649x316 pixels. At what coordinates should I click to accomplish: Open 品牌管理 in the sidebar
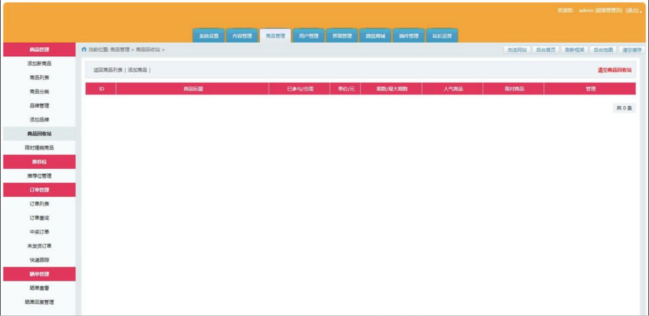click(39, 106)
